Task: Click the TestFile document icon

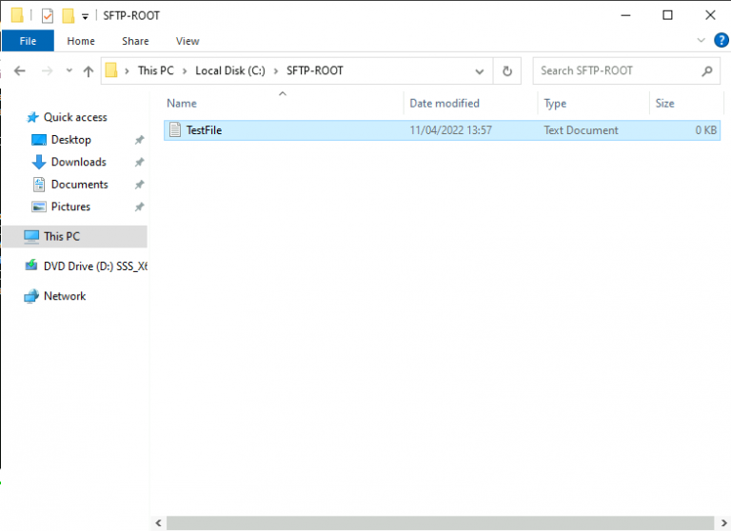Action: click(175, 129)
